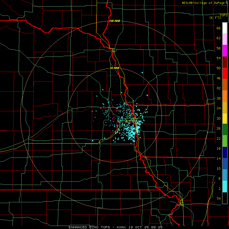Click the '34' legend value
The image size is (229, 229).
219,108
